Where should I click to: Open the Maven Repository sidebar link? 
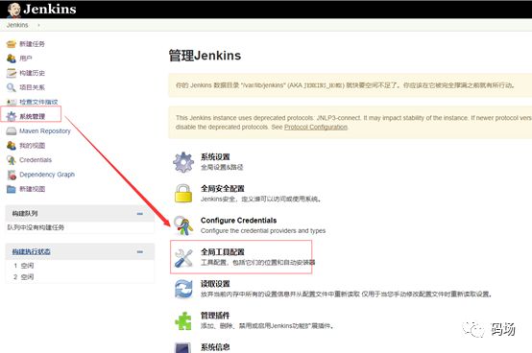point(45,131)
